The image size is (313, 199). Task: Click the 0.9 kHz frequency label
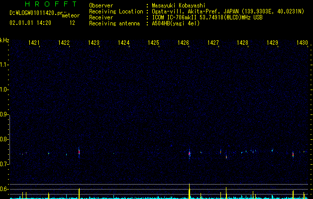click(4, 114)
